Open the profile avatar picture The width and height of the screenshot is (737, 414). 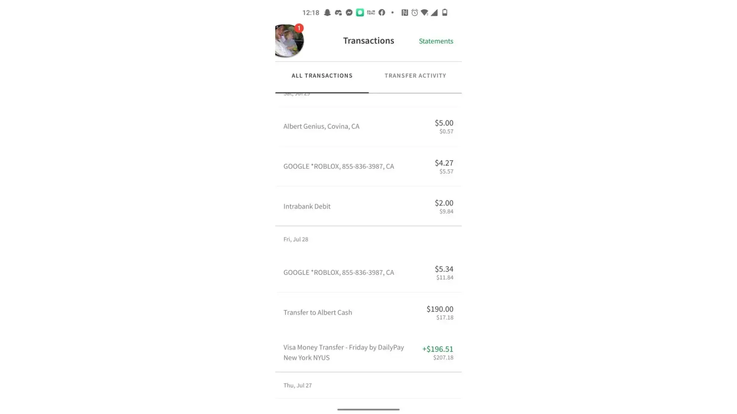(289, 41)
